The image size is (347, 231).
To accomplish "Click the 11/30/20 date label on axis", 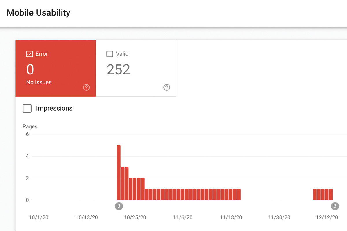I will click(x=279, y=217).
